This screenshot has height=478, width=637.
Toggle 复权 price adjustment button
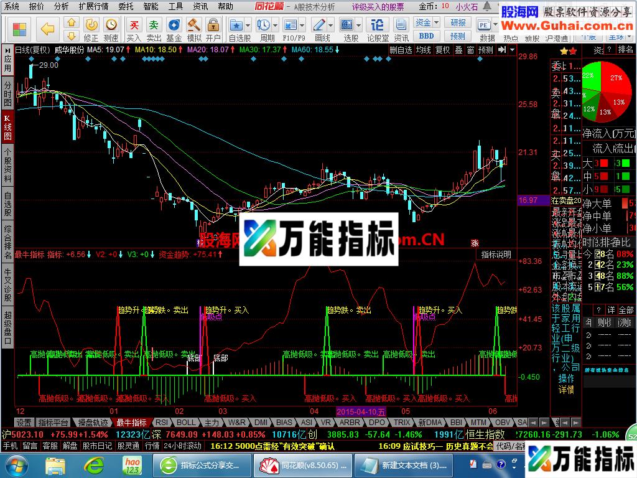[442, 50]
